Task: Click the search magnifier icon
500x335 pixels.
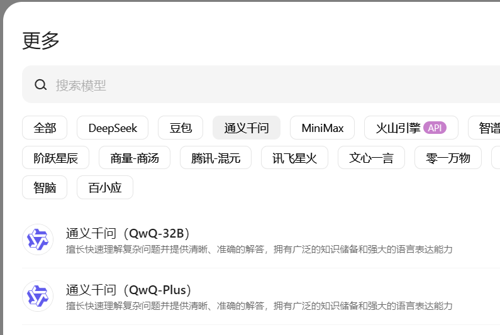Action: [40, 85]
